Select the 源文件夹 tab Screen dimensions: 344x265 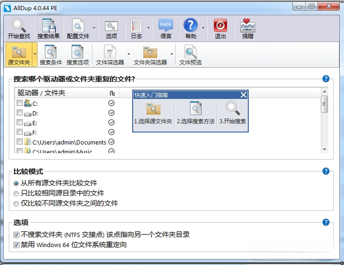(19, 55)
